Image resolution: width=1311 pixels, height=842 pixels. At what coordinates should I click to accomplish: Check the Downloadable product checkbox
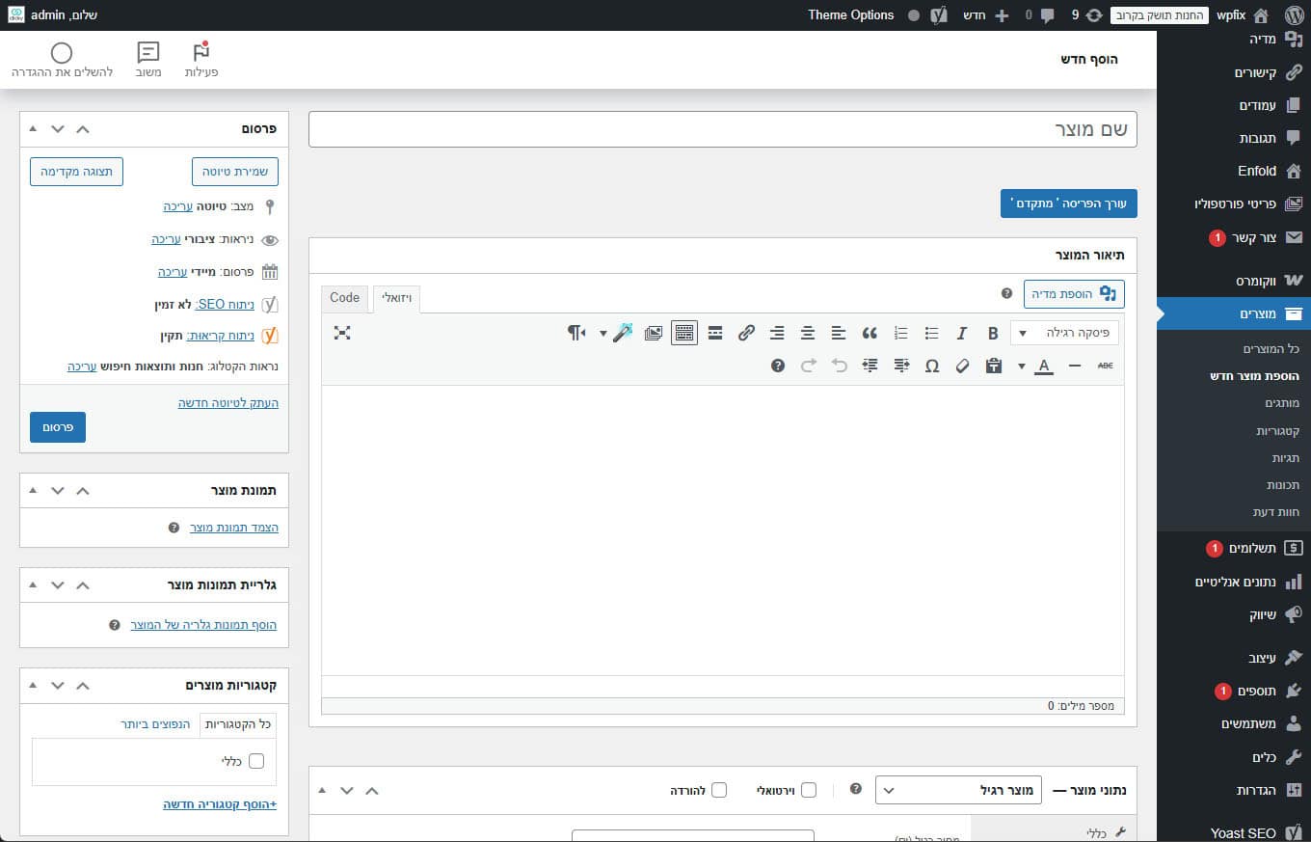(x=719, y=790)
